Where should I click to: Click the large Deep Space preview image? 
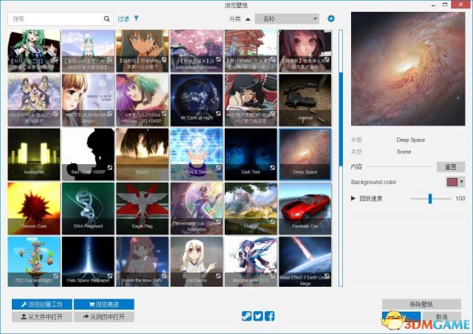pyautogui.click(x=408, y=69)
